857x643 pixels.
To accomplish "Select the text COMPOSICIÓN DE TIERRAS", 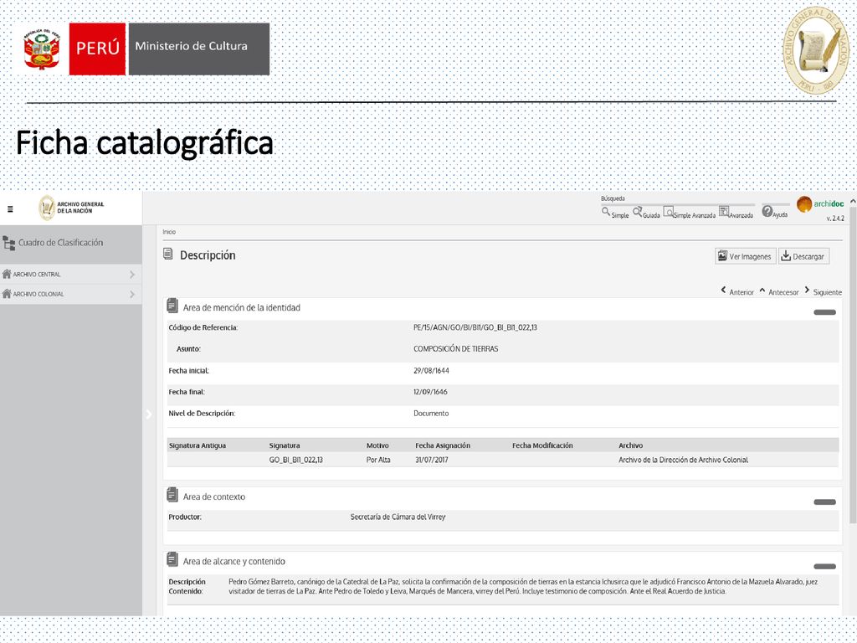I will coord(455,349).
